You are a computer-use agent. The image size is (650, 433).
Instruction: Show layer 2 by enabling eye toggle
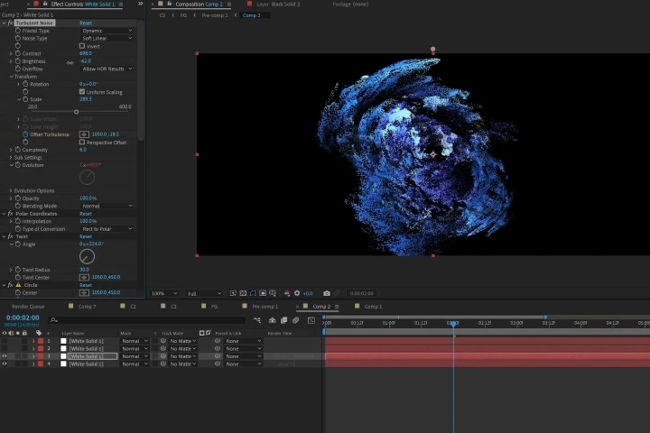5,348
